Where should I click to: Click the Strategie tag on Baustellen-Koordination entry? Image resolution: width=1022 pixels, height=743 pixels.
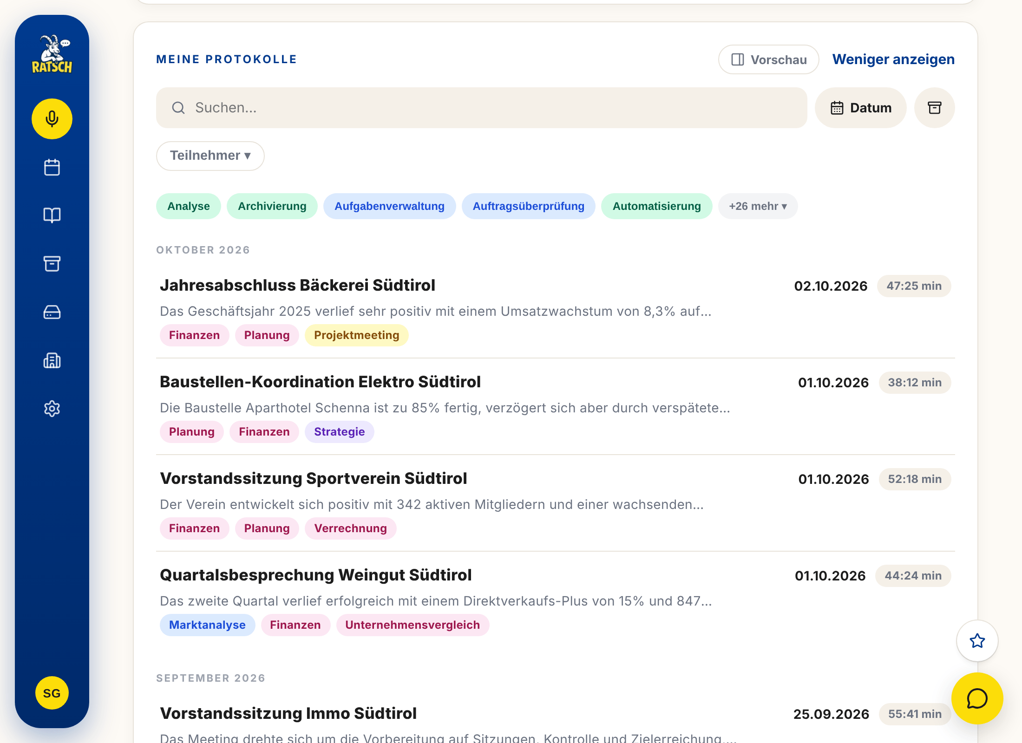pos(340,432)
